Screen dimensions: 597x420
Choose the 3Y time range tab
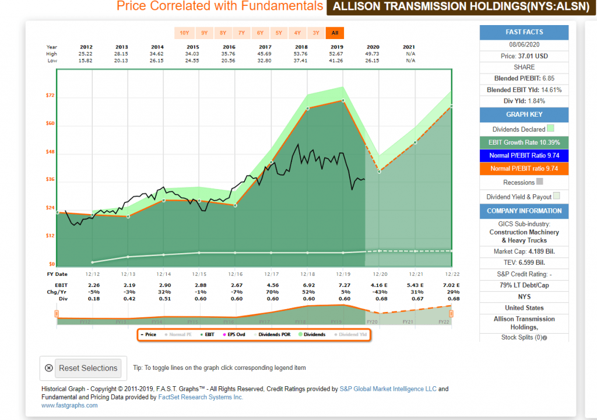pyautogui.click(x=316, y=33)
